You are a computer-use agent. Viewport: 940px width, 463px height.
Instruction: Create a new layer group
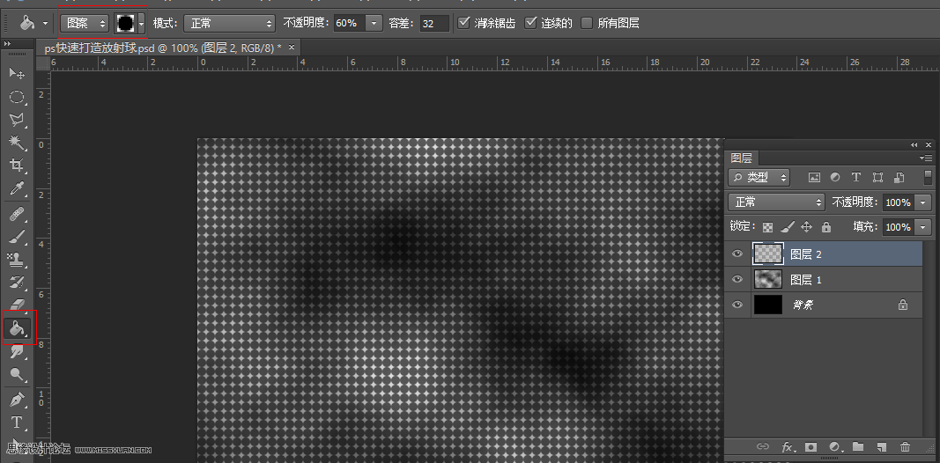(858, 446)
